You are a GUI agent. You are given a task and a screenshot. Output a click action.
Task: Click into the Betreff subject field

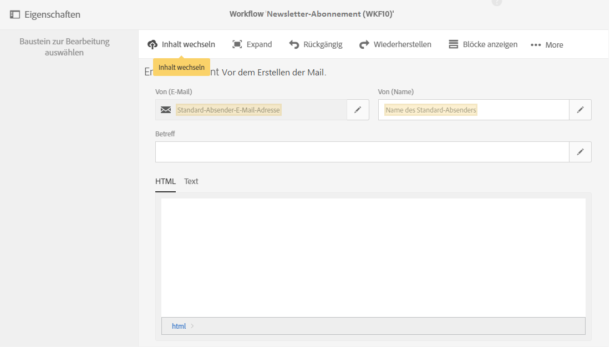click(362, 152)
